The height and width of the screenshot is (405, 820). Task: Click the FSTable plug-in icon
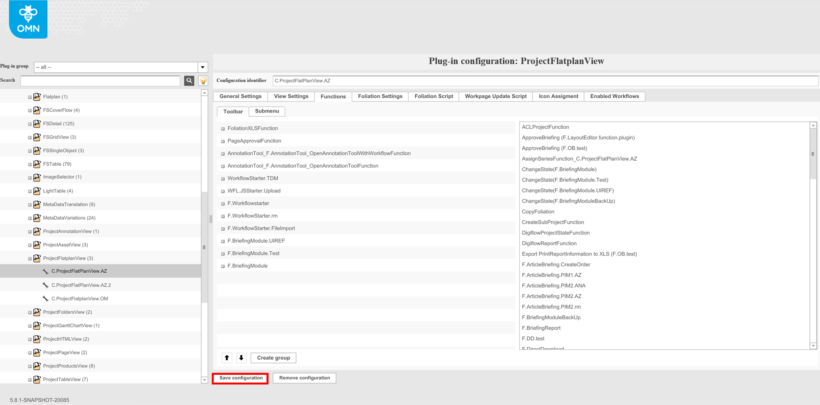pos(37,164)
